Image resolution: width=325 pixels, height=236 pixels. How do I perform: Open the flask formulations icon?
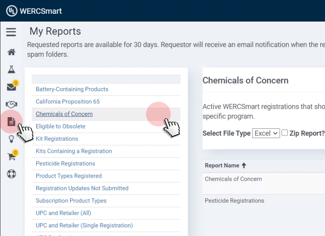coord(11,70)
